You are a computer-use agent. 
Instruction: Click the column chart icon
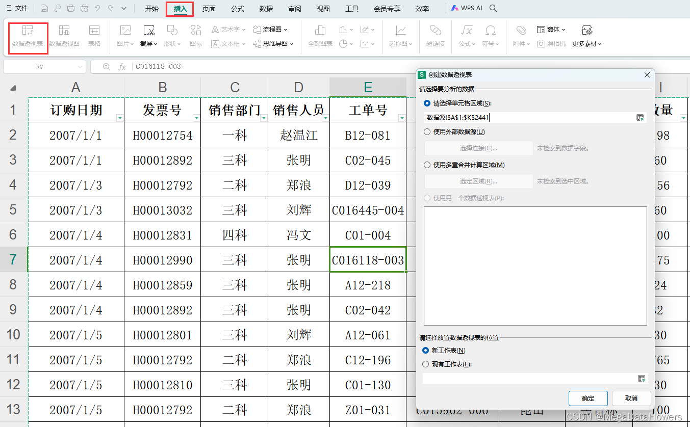coord(343,30)
